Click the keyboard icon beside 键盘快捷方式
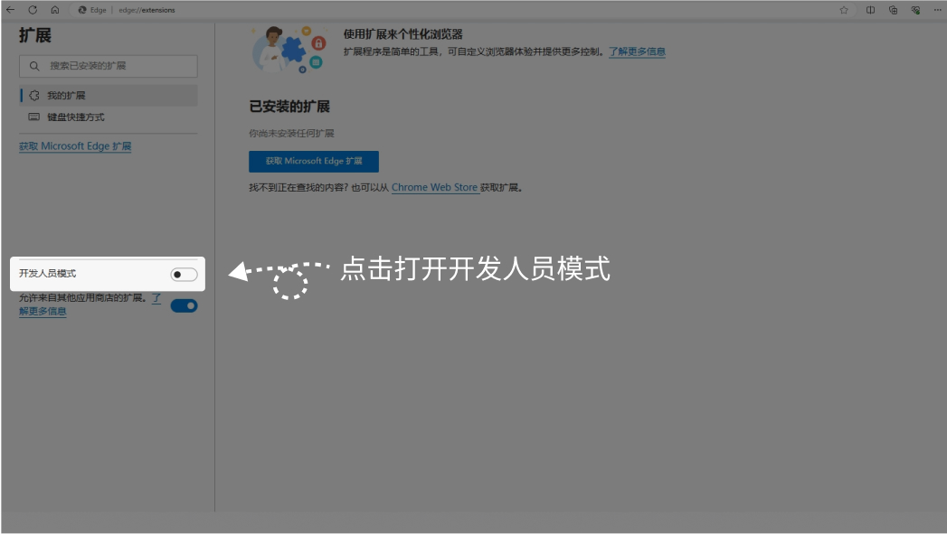 [x=32, y=117]
